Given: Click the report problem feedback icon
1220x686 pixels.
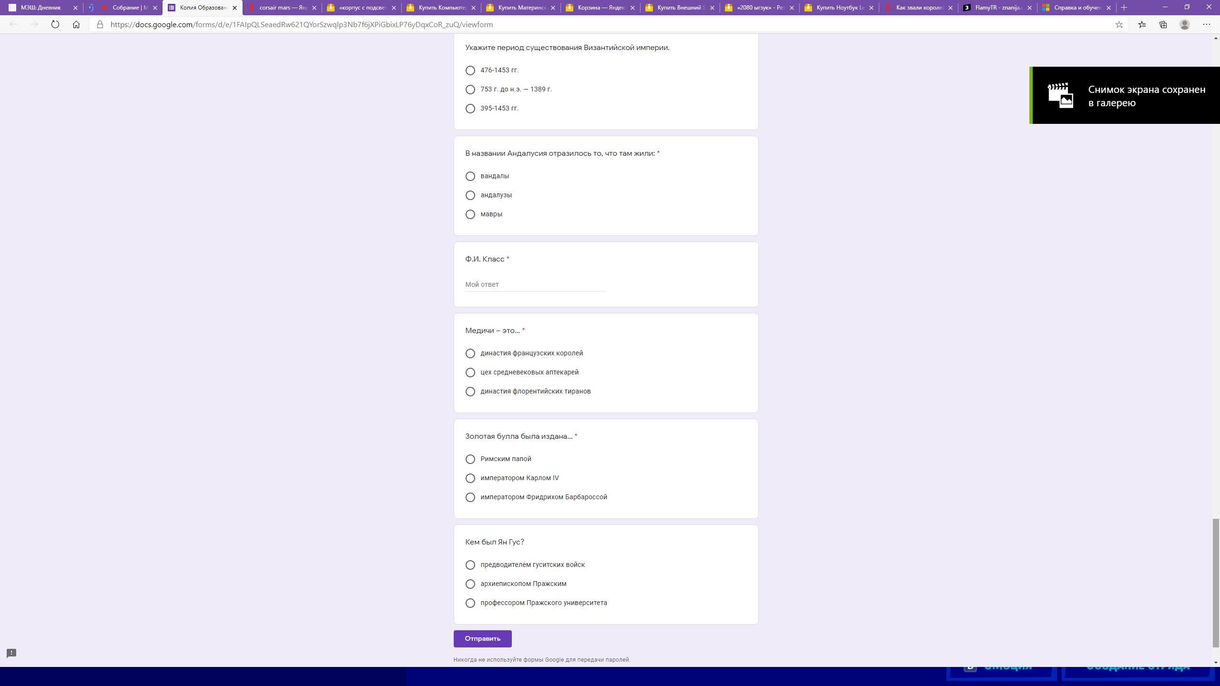Looking at the screenshot, I should point(11,653).
